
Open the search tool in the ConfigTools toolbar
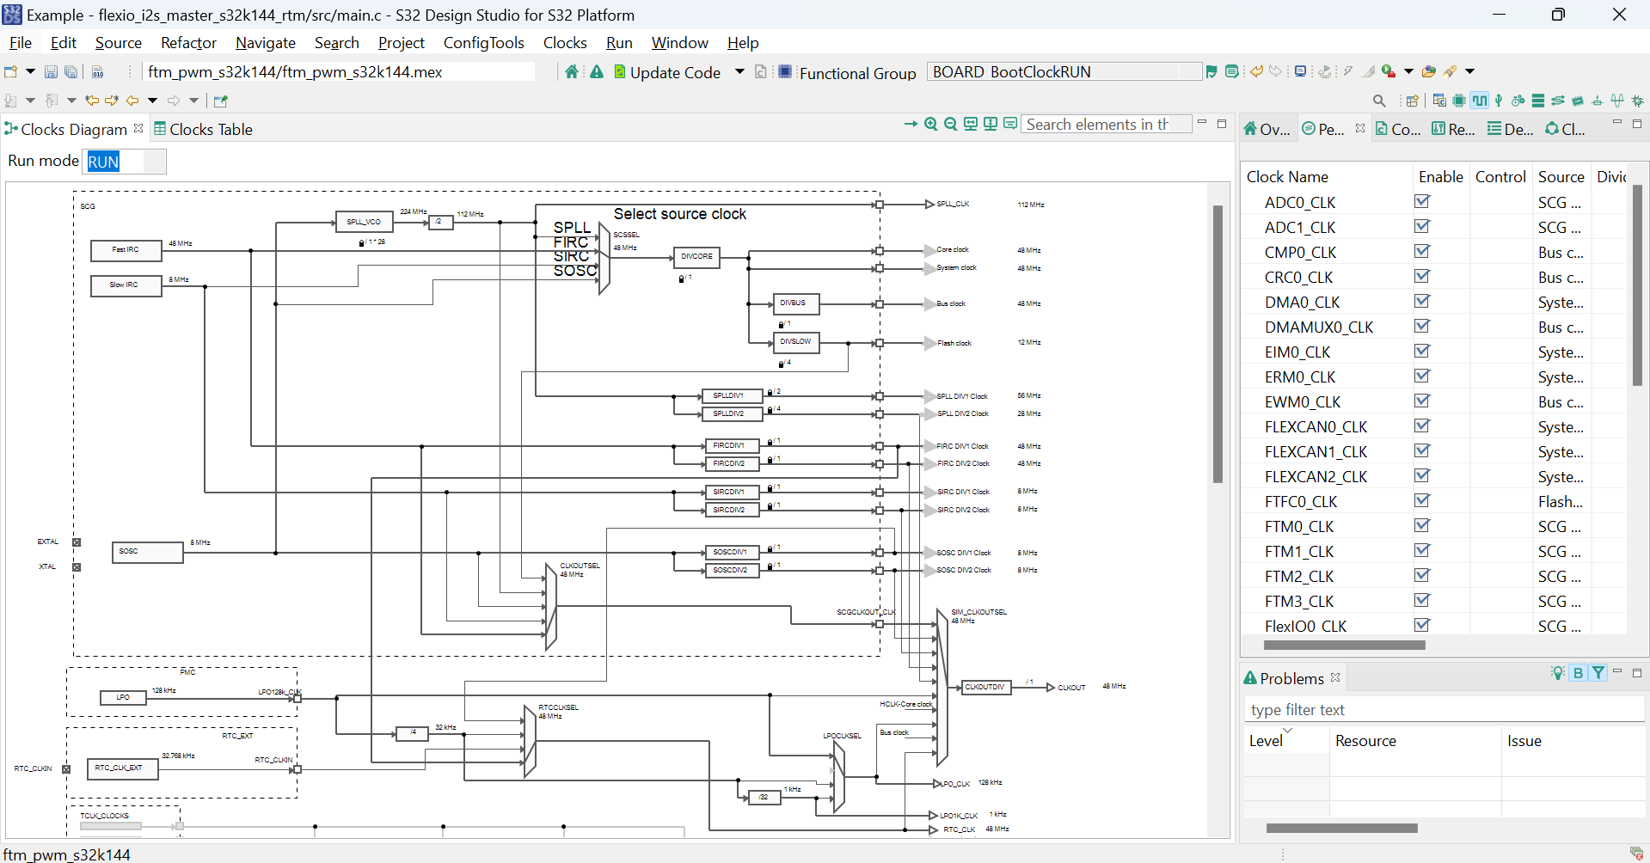pos(1379,100)
